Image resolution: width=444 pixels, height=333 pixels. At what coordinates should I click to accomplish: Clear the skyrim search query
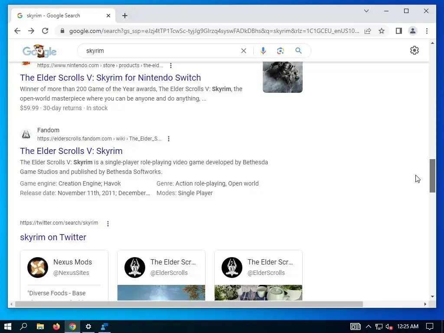coord(244,51)
